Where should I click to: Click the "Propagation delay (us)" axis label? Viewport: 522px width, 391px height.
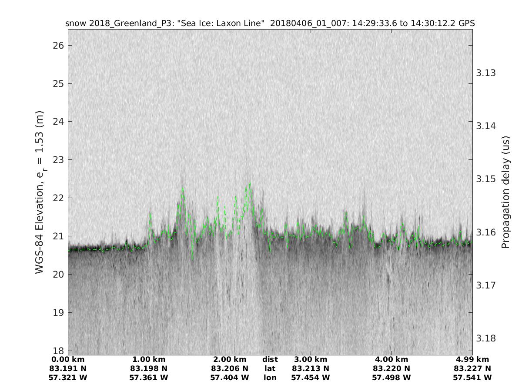coord(505,192)
